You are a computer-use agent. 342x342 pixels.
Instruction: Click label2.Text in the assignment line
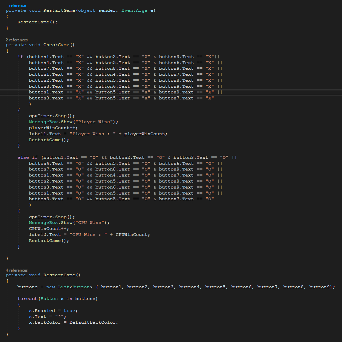[x=45, y=235]
